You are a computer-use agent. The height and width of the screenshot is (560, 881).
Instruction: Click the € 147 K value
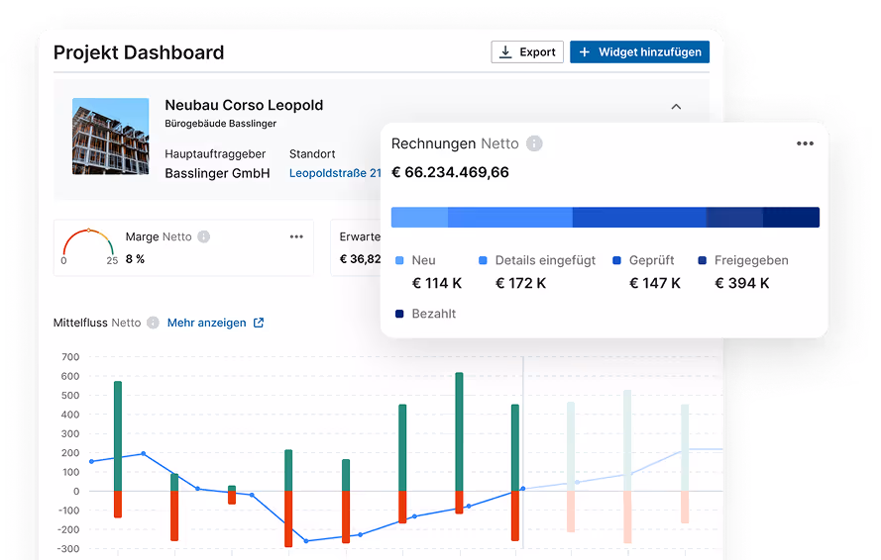tap(655, 283)
